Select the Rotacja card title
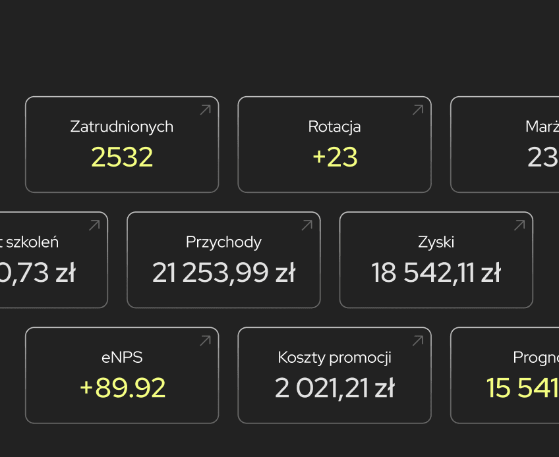559x457 pixels. (334, 126)
